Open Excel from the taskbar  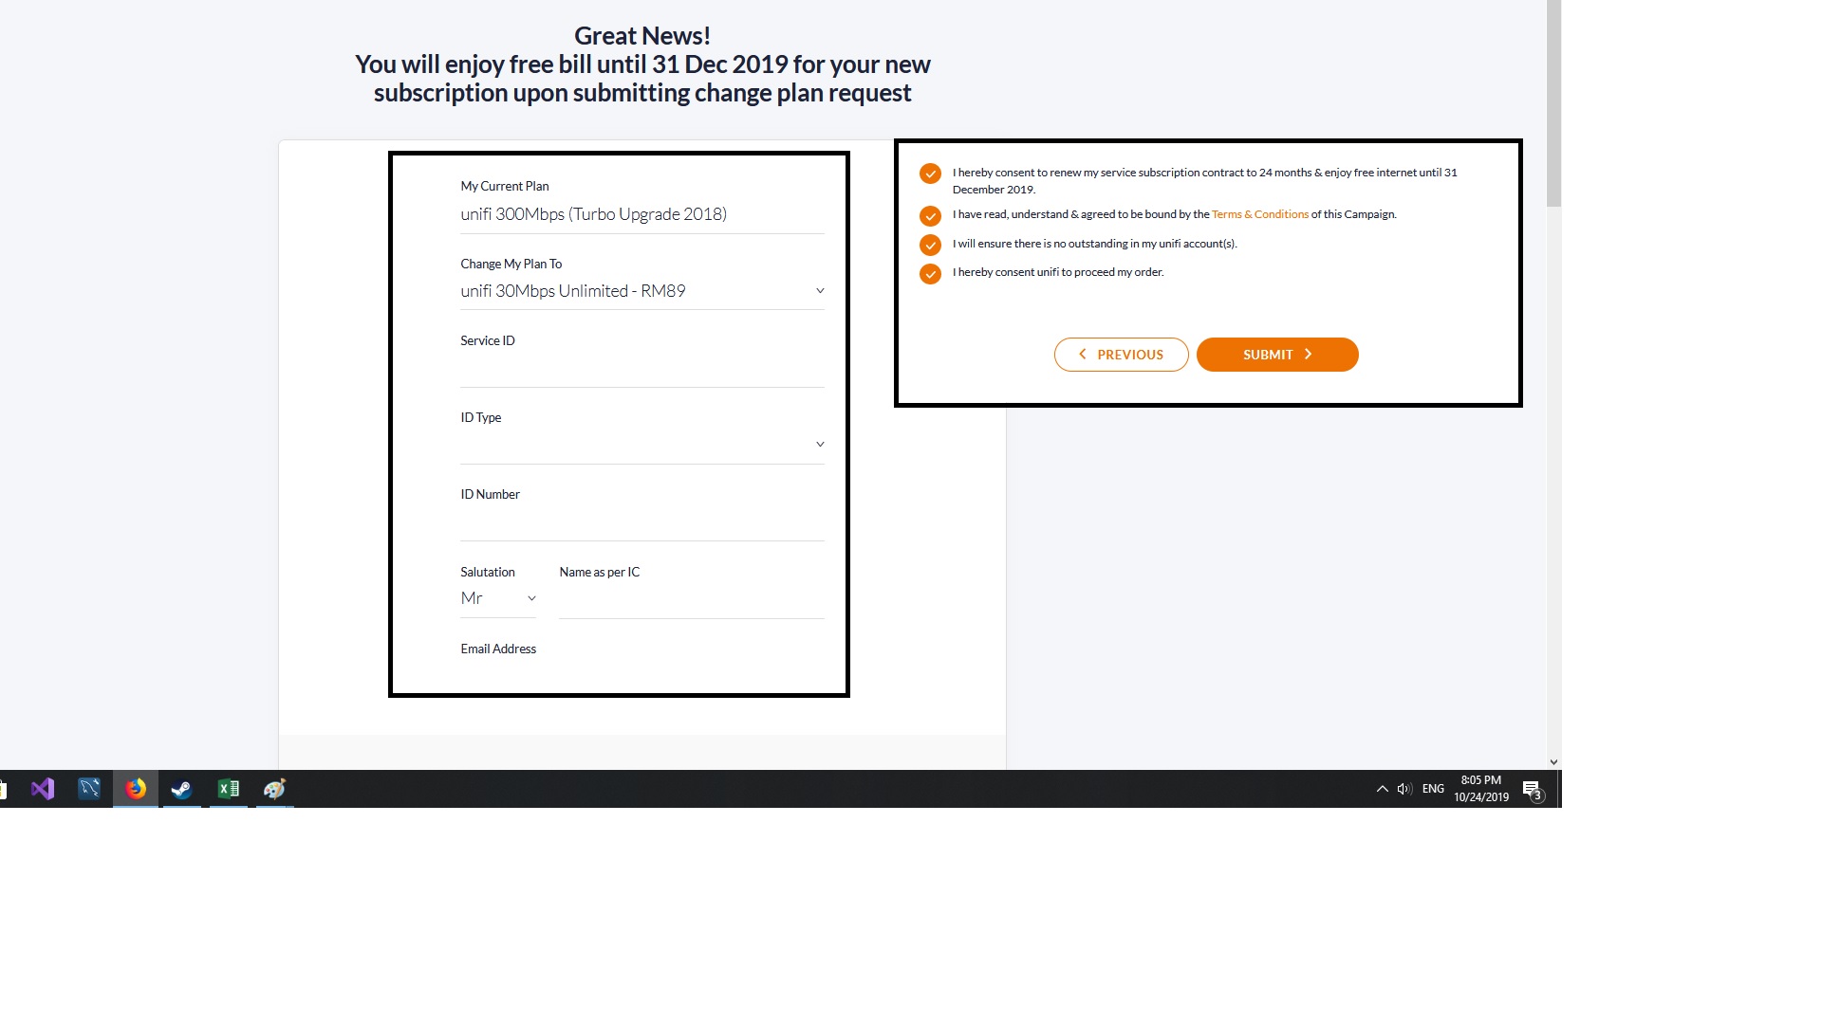click(x=229, y=789)
